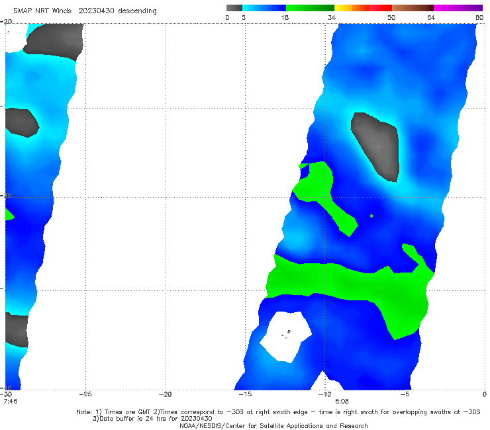Click the swath time label 6:08
Screen dimensions: 490x430
pos(342,401)
